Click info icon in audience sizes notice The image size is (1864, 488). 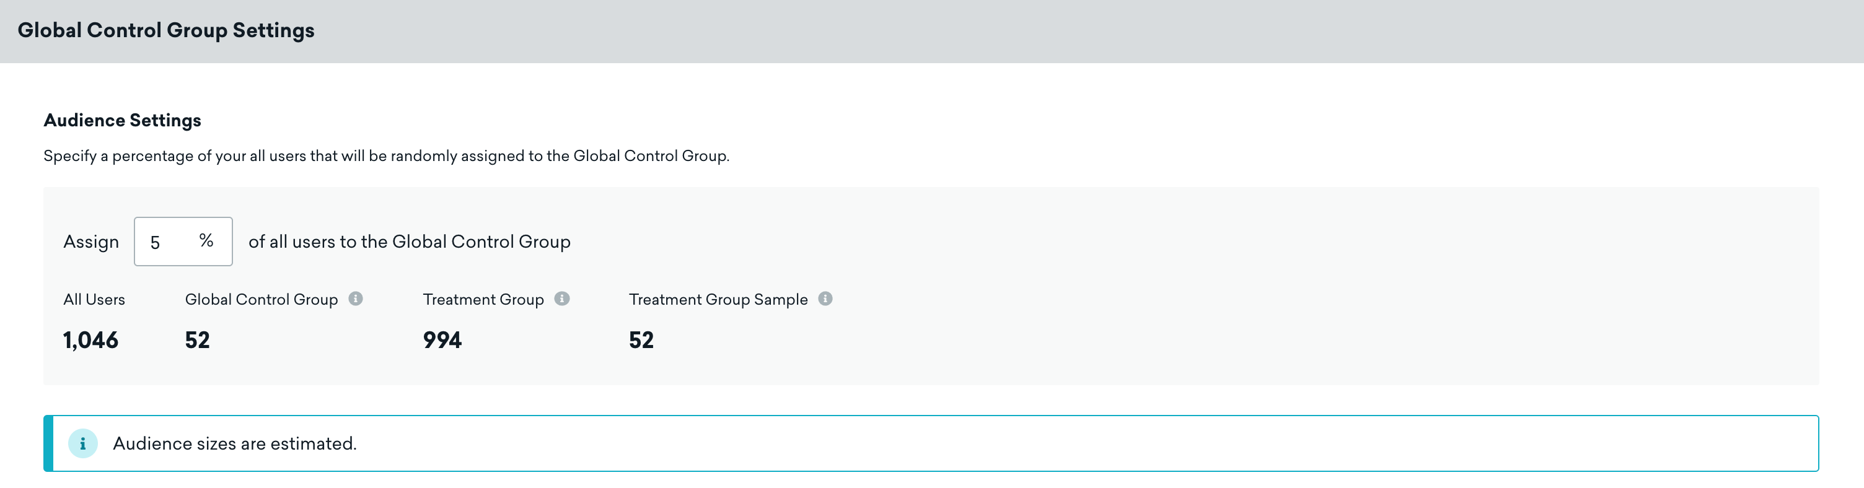(x=83, y=443)
